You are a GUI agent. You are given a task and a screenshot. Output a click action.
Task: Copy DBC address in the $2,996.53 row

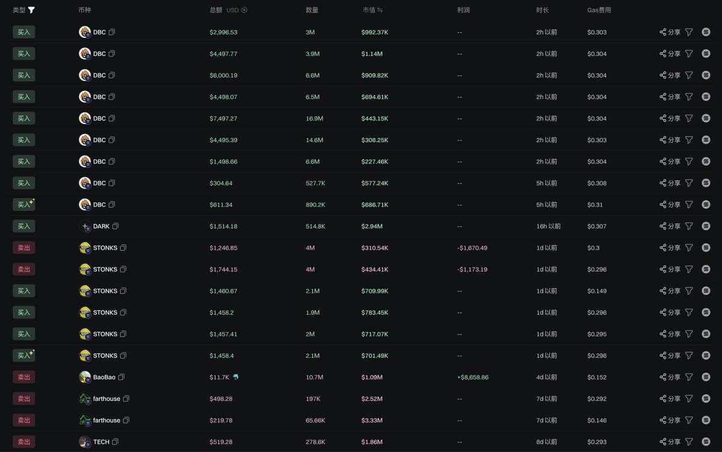(x=112, y=33)
